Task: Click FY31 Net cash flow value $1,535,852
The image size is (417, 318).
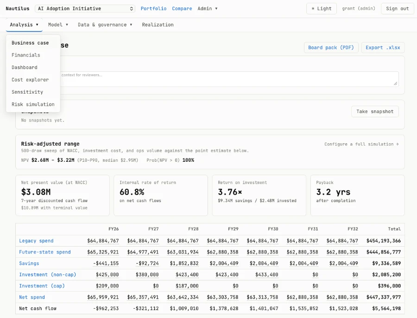Action: (303, 308)
